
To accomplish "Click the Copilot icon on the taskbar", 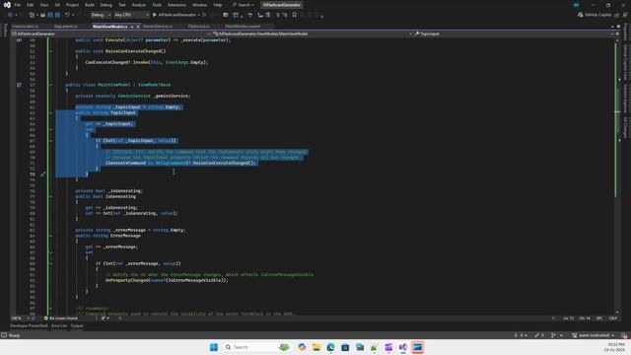I will 302,347.
